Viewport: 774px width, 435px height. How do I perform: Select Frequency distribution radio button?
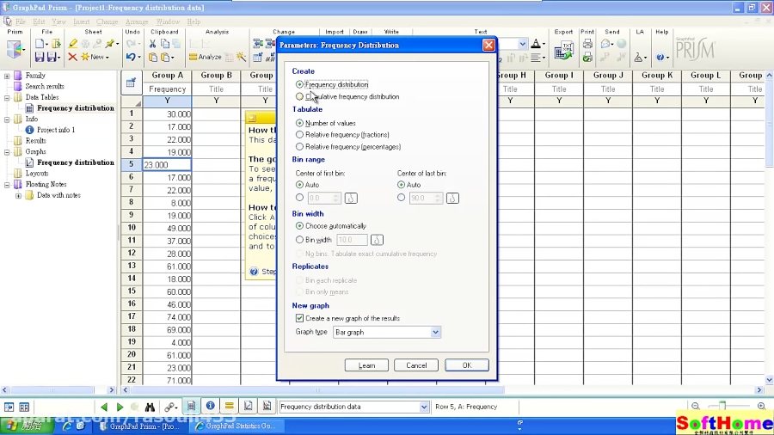click(x=299, y=84)
